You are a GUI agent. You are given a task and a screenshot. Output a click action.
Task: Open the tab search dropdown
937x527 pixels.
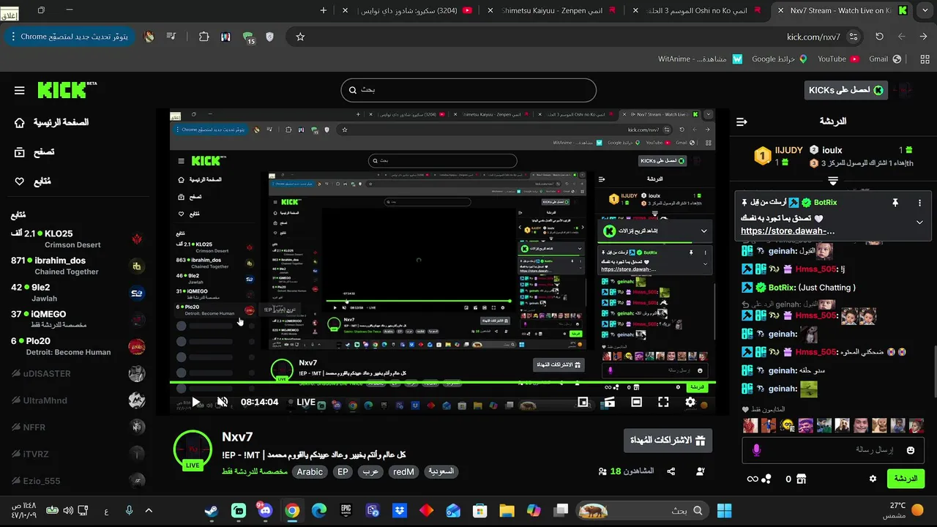pos(926,10)
